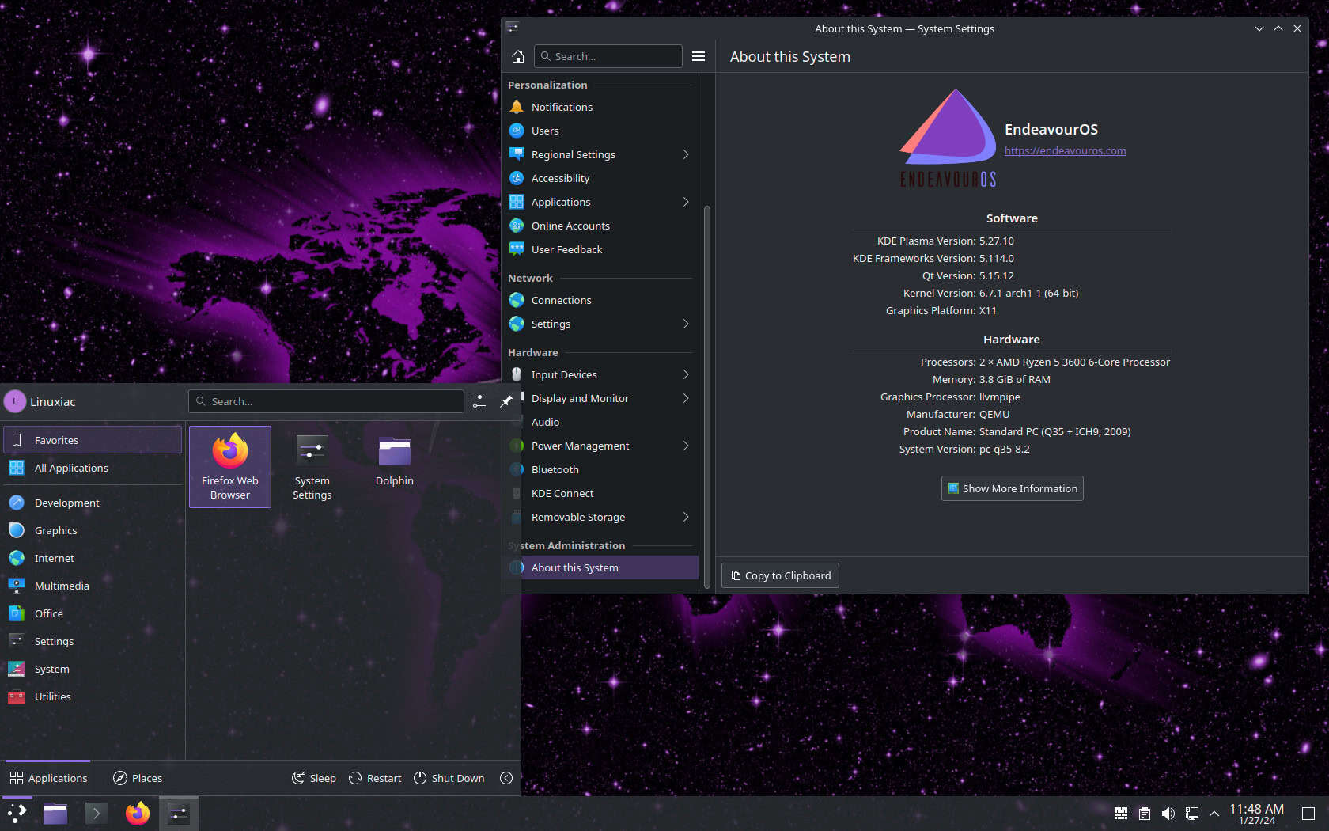The width and height of the screenshot is (1329, 831).
Task: Switch to Places tab in launcher
Action: [x=138, y=778]
